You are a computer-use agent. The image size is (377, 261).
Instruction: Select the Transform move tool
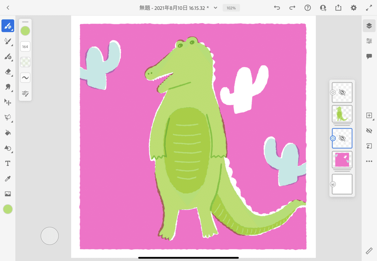click(8, 102)
